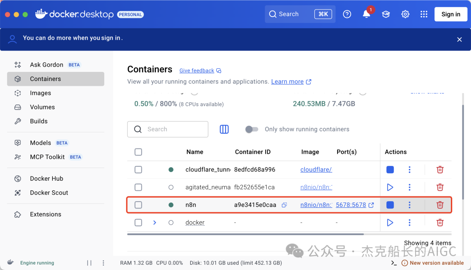This screenshot has height=270, width=471.
Task: Open the Builds section
Action: 55,121
